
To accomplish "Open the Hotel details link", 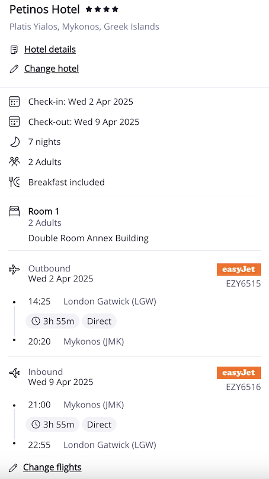I will [x=50, y=50].
